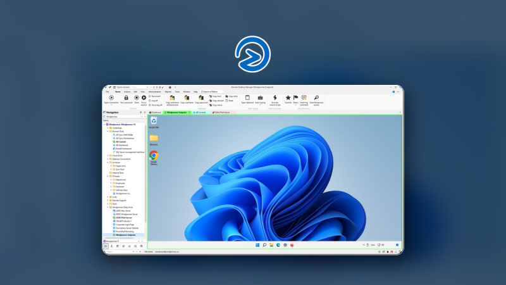Screen dimensions: 506x285
Task: Click the Copy username ribbon icon
Action: point(187,98)
